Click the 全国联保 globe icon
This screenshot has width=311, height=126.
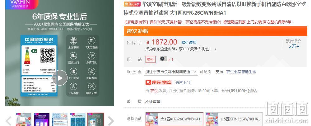tap(73, 41)
